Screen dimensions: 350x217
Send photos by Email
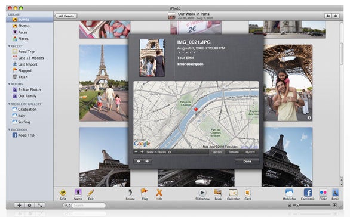335,194
